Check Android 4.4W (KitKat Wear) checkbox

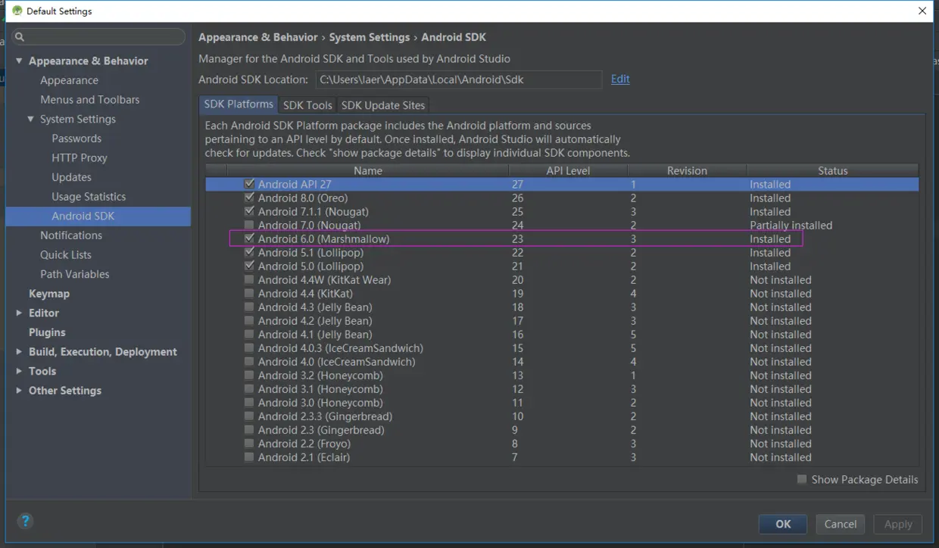pos(249,279)
